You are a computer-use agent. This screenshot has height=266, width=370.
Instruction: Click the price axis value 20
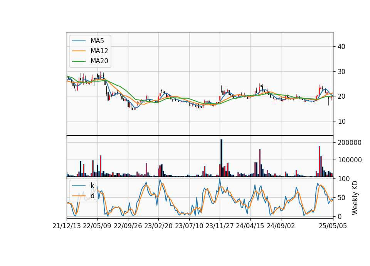click(x=341, y=96)
